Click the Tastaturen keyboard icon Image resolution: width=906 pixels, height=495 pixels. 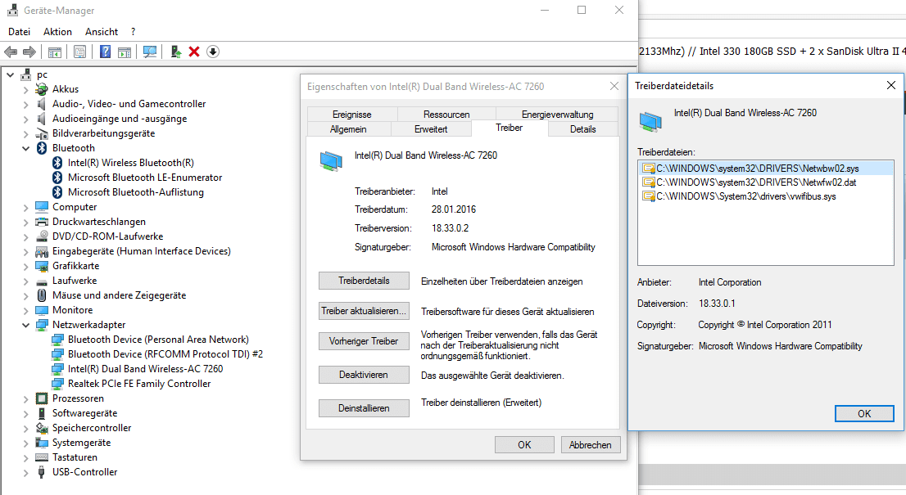42,457
